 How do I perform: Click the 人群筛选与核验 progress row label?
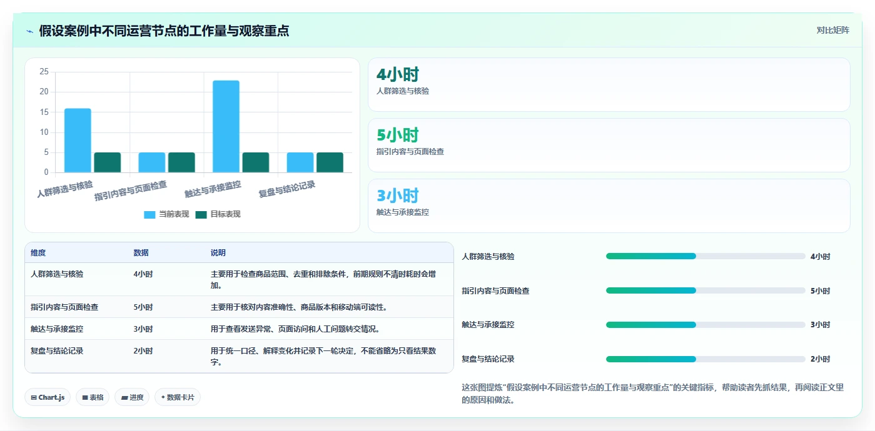point(488,257)
